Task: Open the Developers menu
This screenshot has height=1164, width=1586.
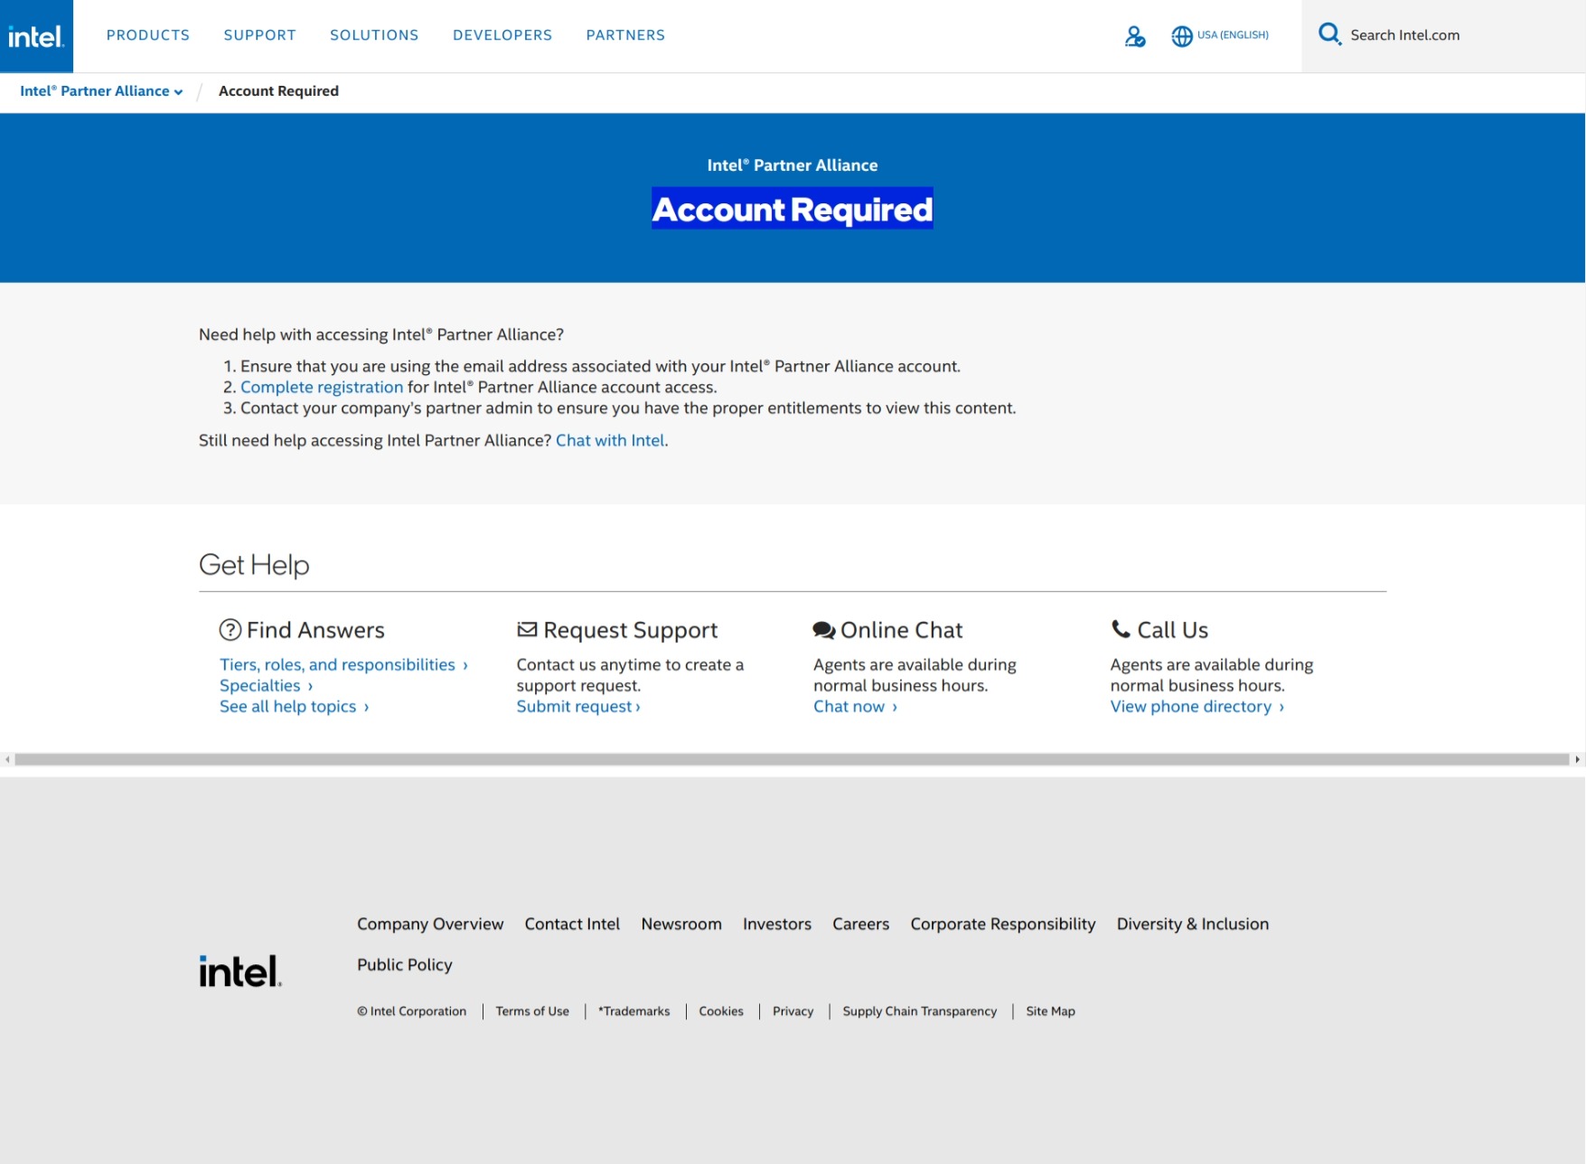Action: [502, 35]
